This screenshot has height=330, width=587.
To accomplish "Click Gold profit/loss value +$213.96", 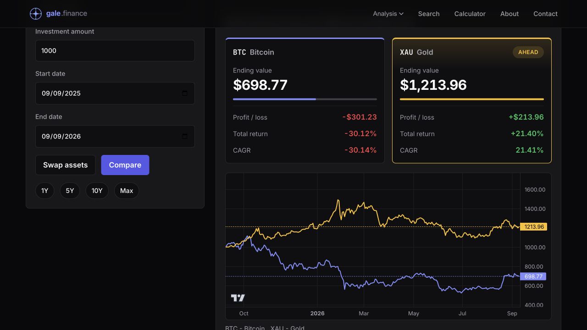I will click(526, 117).
